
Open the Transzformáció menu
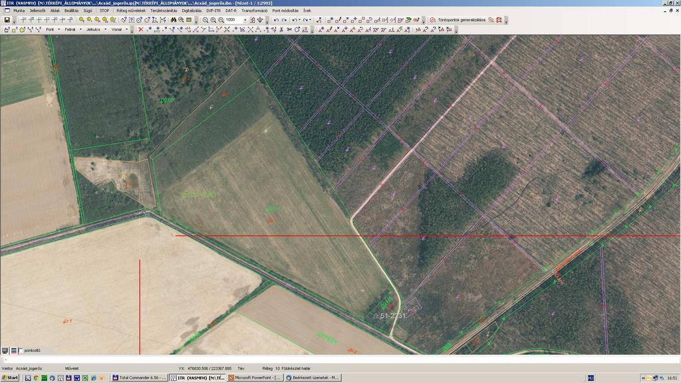click(255, 11)
